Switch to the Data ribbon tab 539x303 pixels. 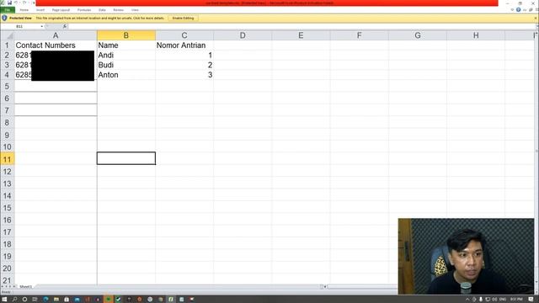coord(102,10)
